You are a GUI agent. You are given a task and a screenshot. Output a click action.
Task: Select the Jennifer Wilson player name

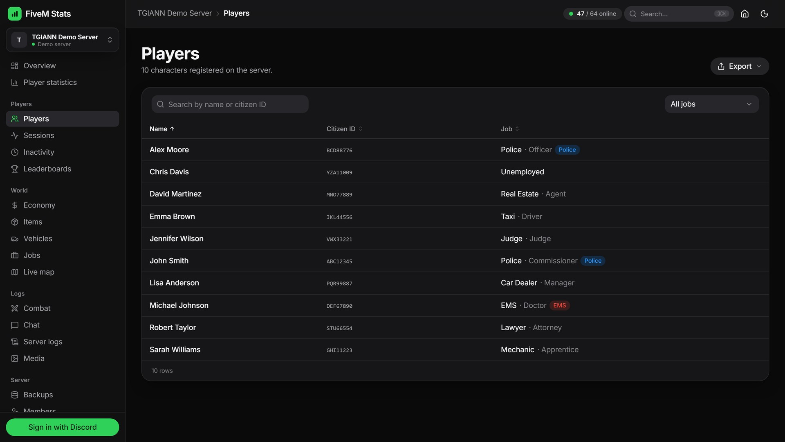(x=177, y=239)
